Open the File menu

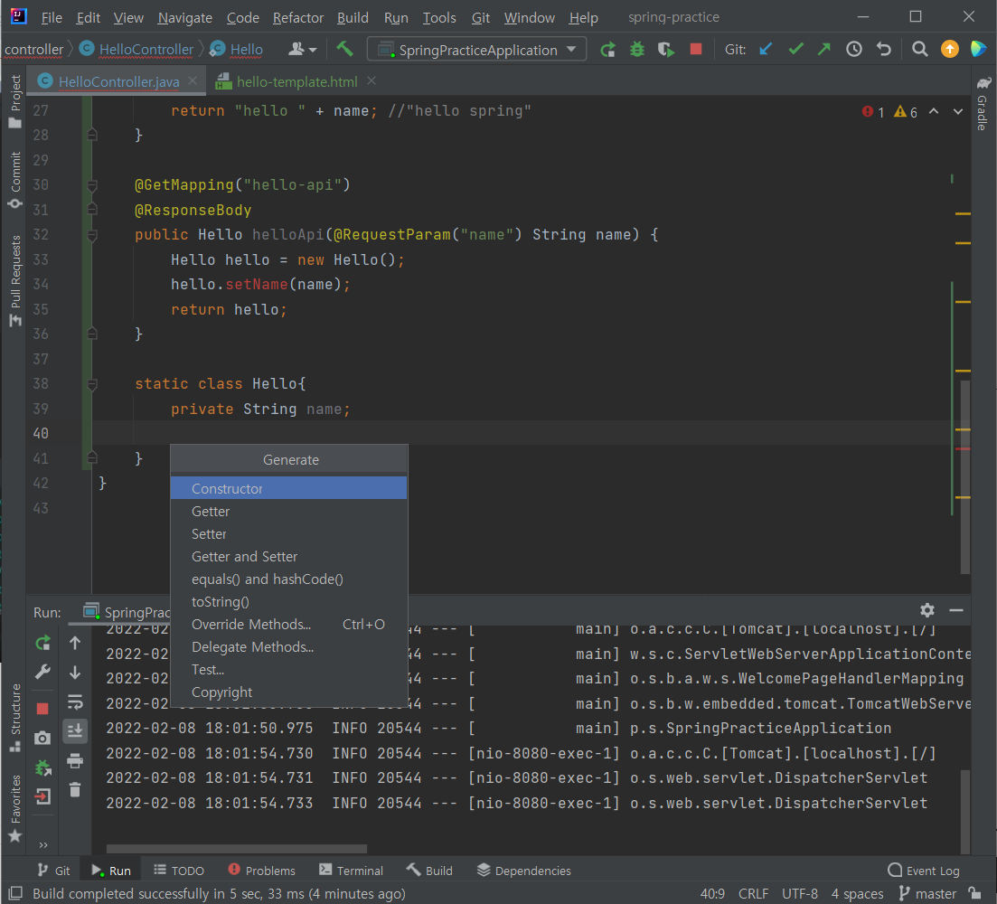point(52,18)
